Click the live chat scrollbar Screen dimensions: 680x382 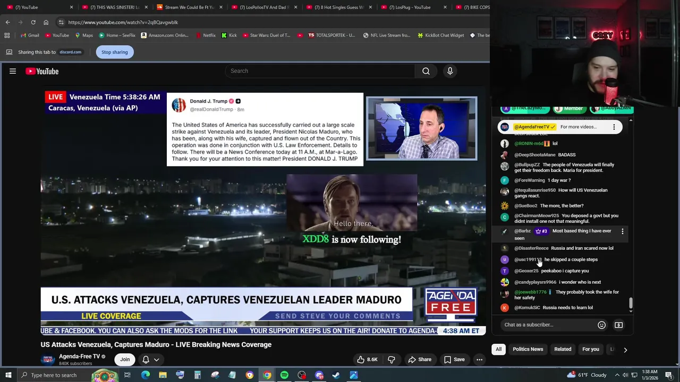(x=631, y=303)
